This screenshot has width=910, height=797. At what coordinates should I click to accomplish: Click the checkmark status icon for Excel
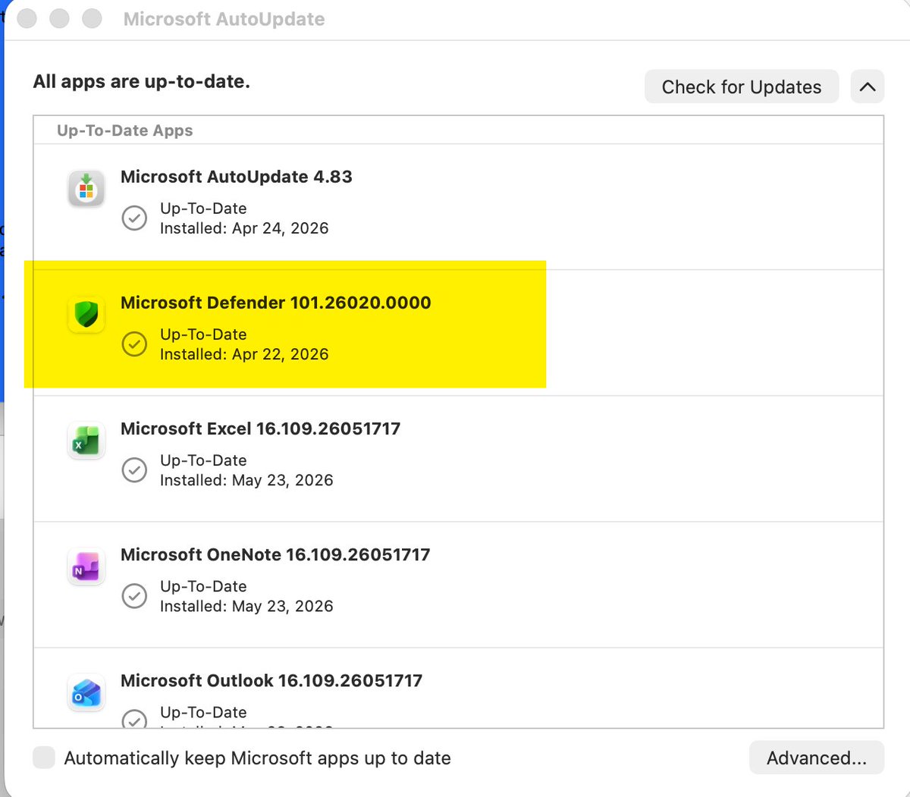134,469
